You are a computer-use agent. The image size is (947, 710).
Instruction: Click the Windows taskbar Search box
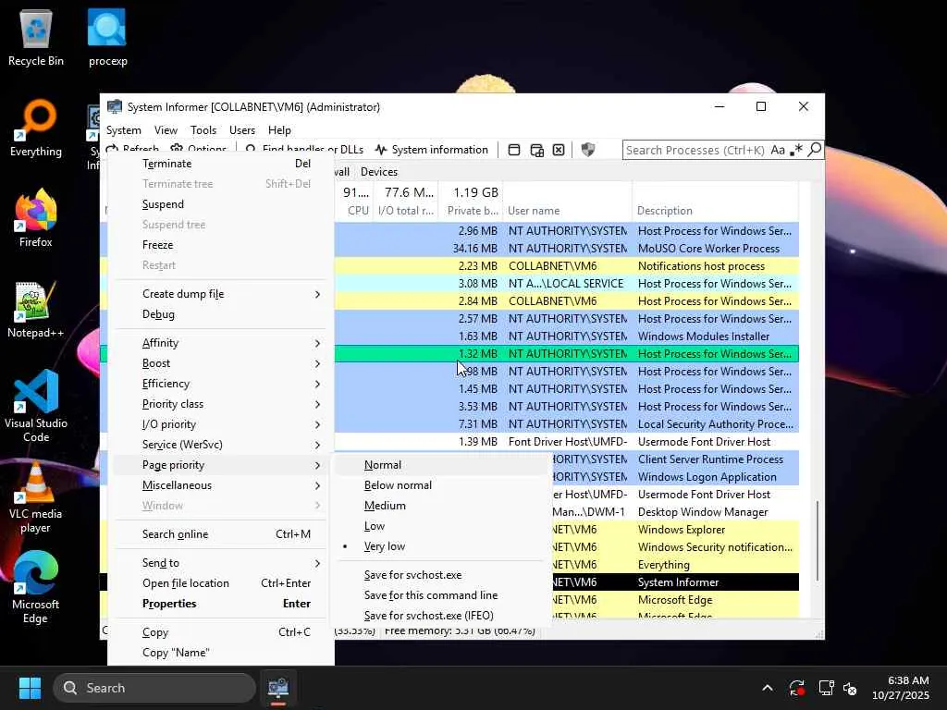(x=154, y=688)
